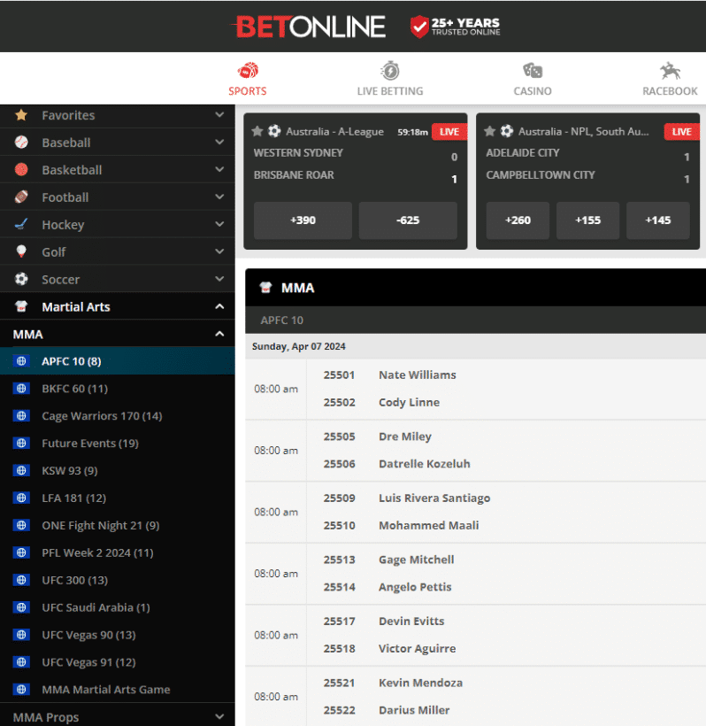Click the MMA header gi icon

(x=265, y=288)
